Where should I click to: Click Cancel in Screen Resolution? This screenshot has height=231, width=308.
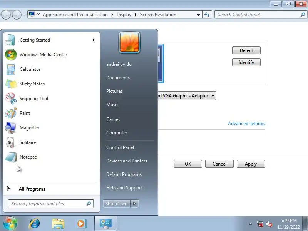point(219,164)
